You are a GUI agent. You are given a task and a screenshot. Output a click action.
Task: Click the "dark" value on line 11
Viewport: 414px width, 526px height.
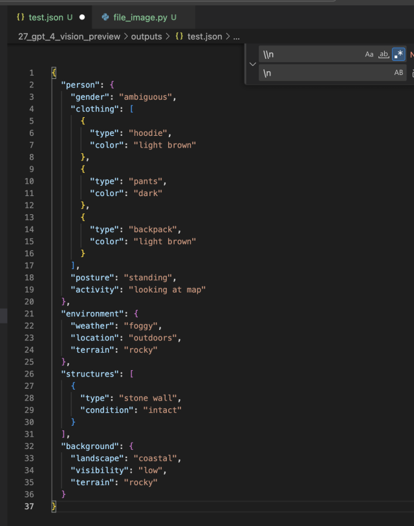pos(148,193)
